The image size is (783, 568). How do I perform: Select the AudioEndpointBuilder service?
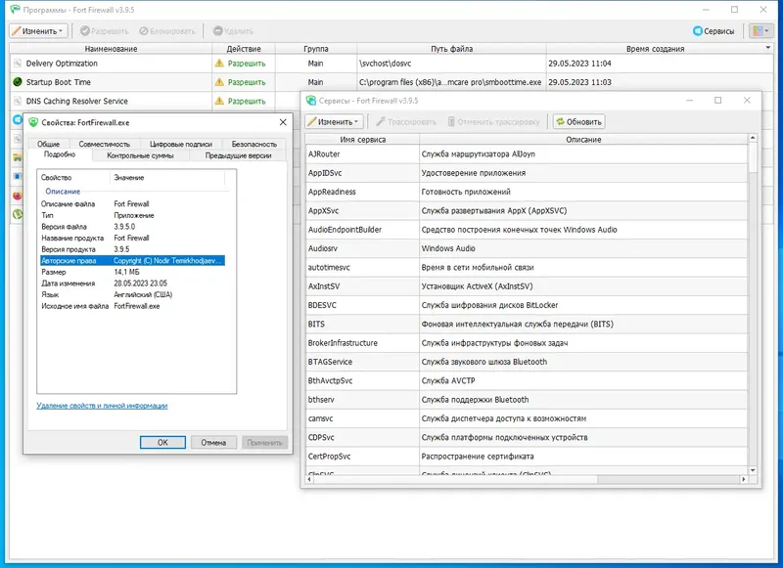coord(527,230)
